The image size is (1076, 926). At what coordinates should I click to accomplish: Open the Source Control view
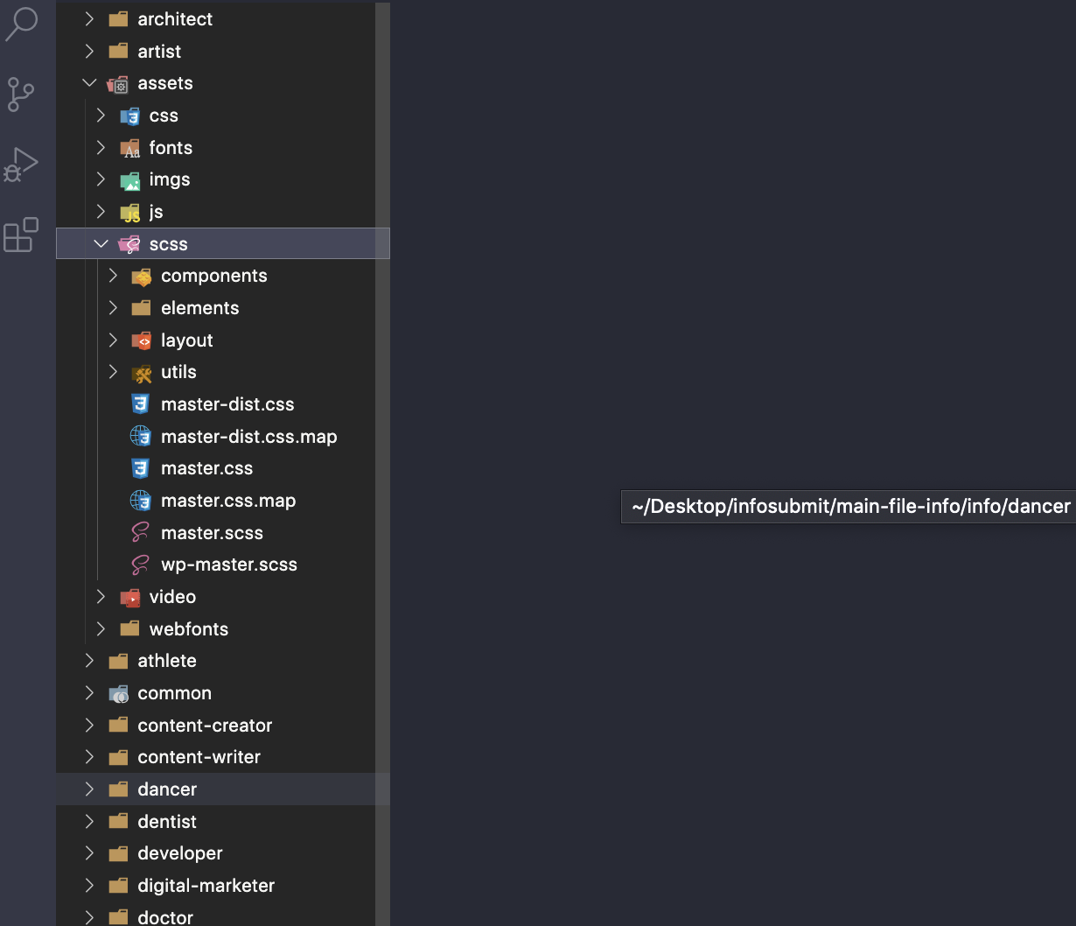pos(21,95)
